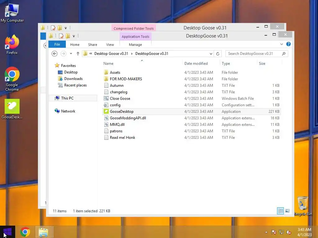Open the Google Chrome desktop shortcut
318x238 pixels.
(x=12, y=79)
